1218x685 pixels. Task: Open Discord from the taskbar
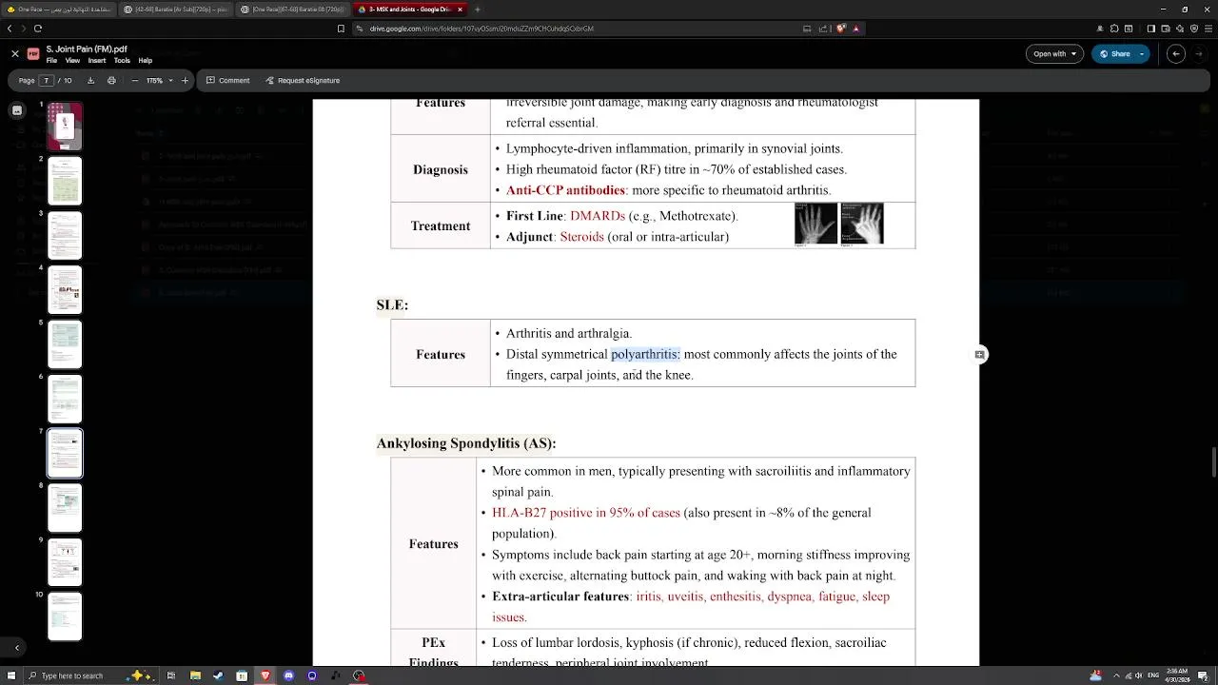(x=289, y=675)
